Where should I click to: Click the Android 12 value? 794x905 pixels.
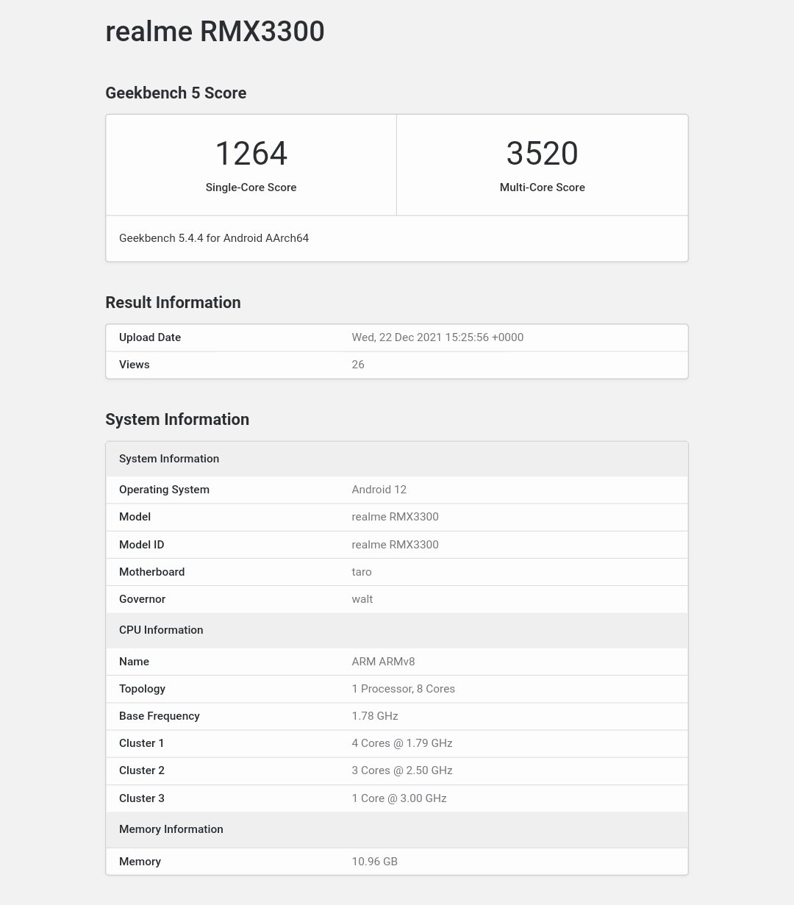[379, 490]
